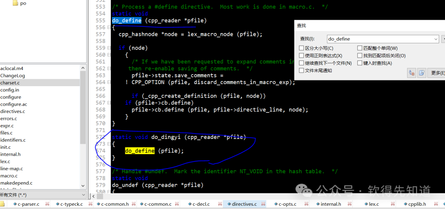Collapse the code fold at line 559
The image size is (445, 209).
pyautogui.click(x=109, y=48)
